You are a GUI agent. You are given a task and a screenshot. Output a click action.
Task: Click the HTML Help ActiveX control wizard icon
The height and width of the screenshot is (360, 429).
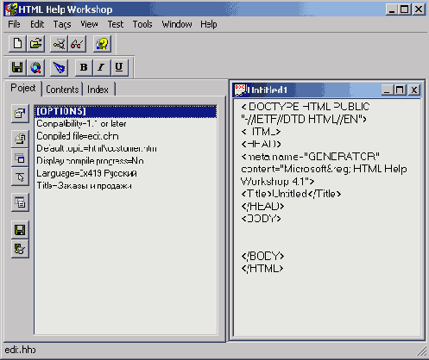point(59,67)
